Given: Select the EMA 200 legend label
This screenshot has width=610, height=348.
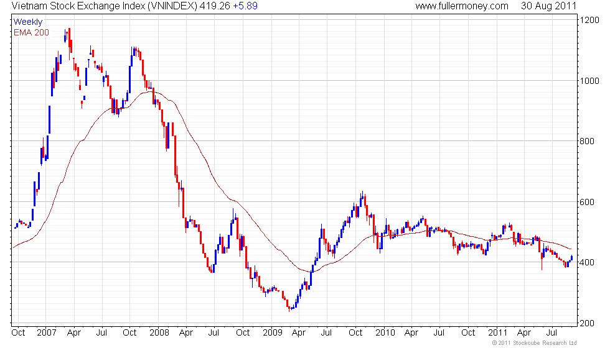Looking at the screenshot, I should coord(31,32).
